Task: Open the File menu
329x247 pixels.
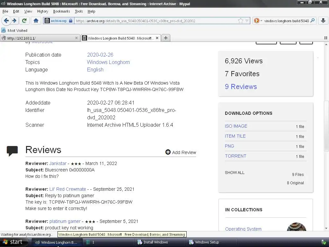Action: pyautogui.click(x=5, y=11)
